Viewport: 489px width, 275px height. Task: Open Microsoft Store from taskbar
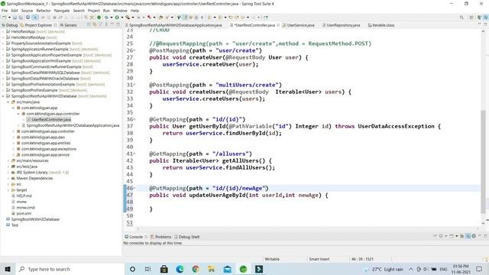164,269
